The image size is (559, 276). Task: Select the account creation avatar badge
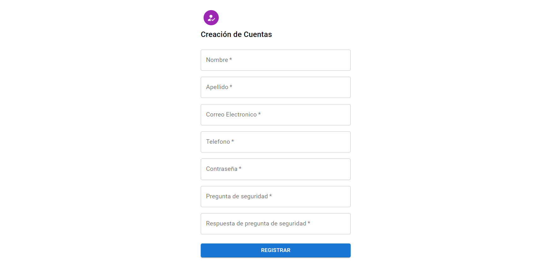(x=211, y=18)
